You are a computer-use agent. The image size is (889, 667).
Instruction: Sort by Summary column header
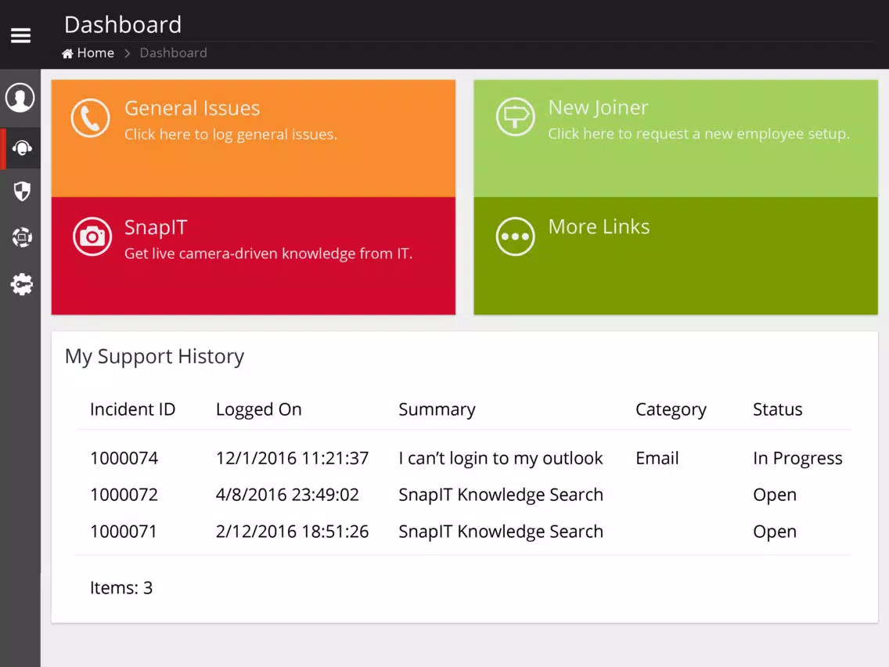pos(437,409)
